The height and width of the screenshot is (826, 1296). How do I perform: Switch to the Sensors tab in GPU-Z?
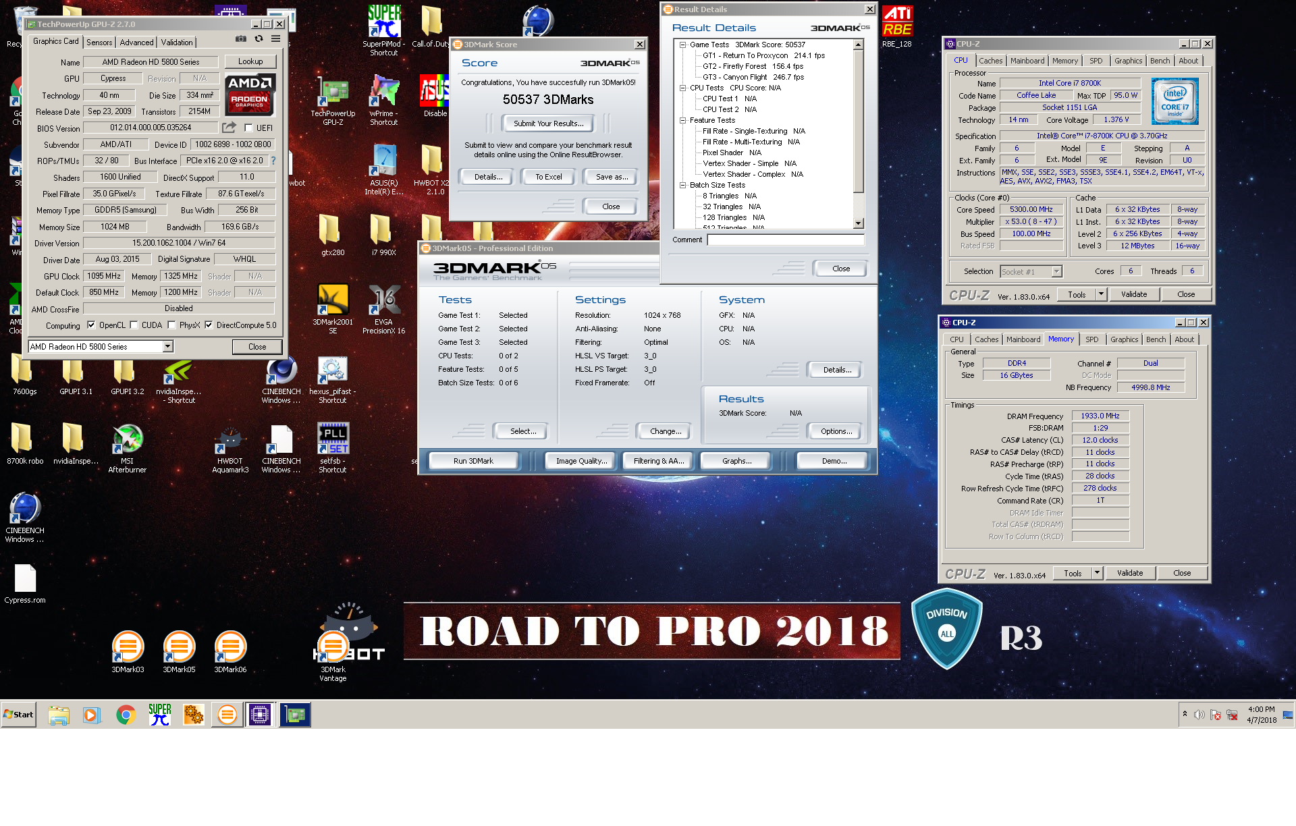pyautogui.click(x=99, y=42)
